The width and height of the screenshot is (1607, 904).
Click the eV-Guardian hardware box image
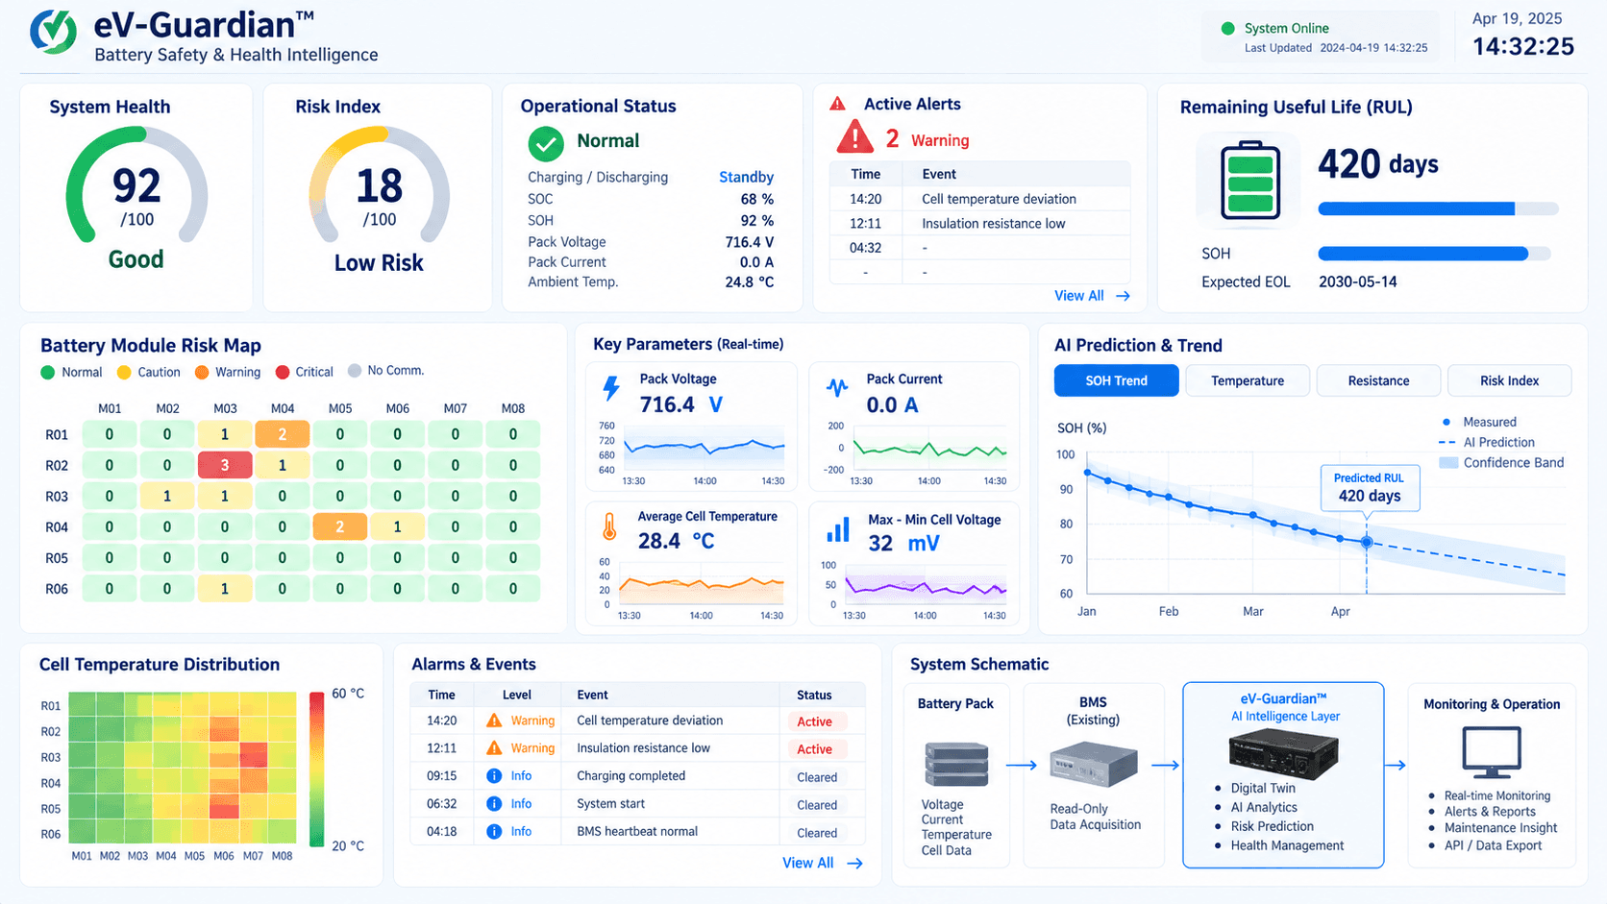pyautogui.click(x=1283, y=754)
